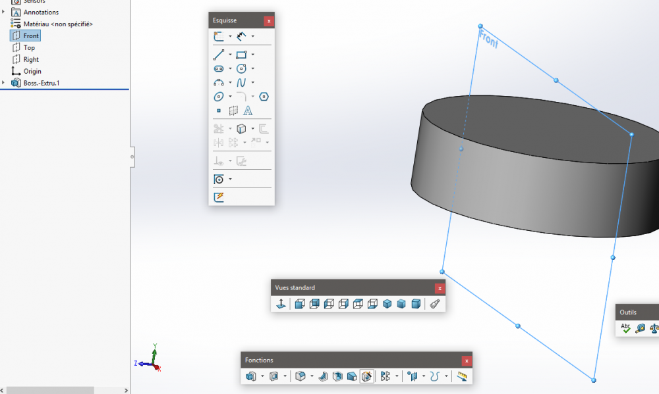Open the Quick Snaps tool
The height and width of the screenshot is (394, 659).
219,180
